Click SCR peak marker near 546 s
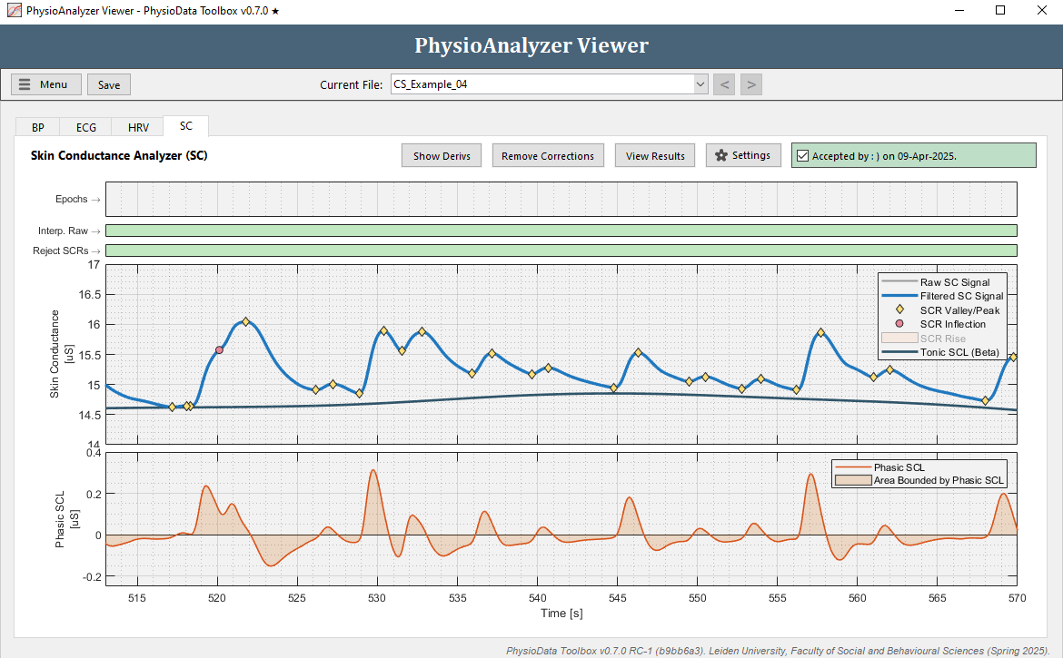 (638, 353)
